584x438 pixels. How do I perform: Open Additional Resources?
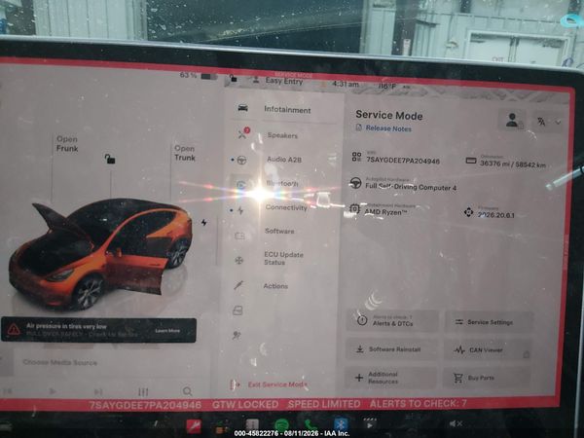coord(389,378)
